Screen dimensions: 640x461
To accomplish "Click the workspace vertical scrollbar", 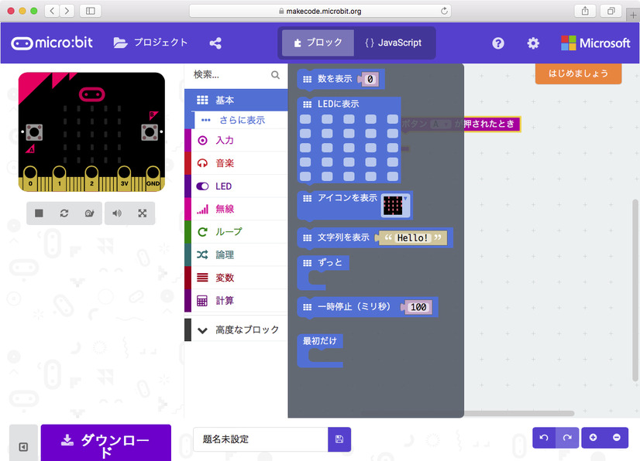I will tap(635, 290).
